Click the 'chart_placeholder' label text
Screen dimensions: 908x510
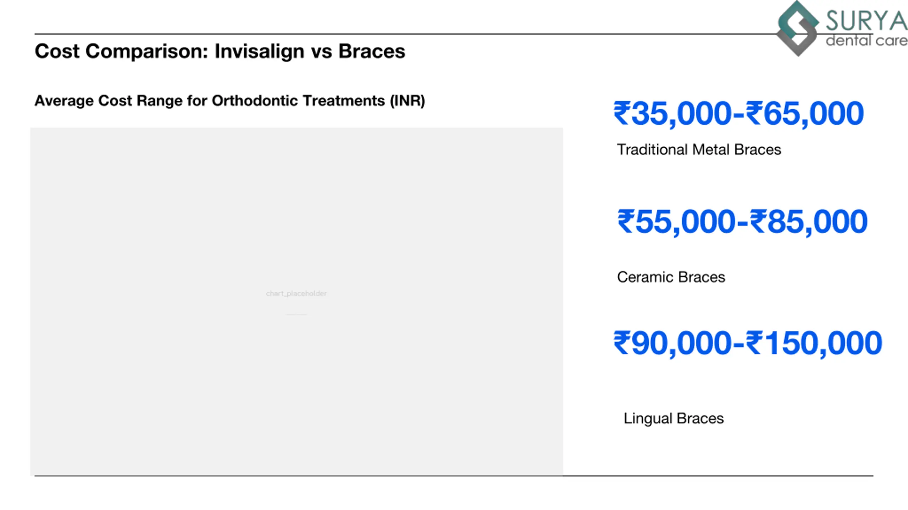click(297, 293)
